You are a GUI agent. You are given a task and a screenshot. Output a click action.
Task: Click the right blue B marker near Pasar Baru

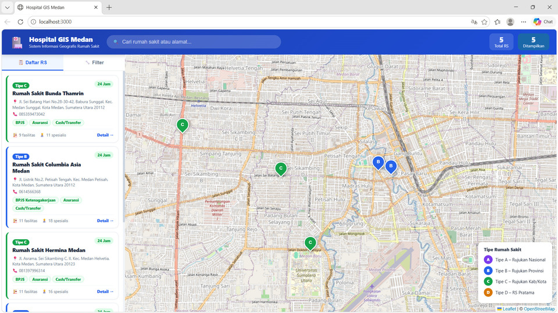click(x=391, y=167)
